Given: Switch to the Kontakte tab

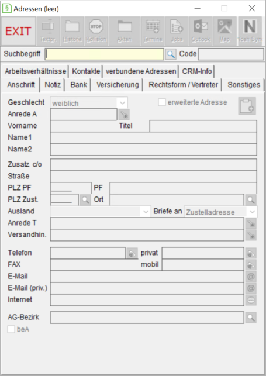Looking at the screenshot, I should [x=86, y=71].
